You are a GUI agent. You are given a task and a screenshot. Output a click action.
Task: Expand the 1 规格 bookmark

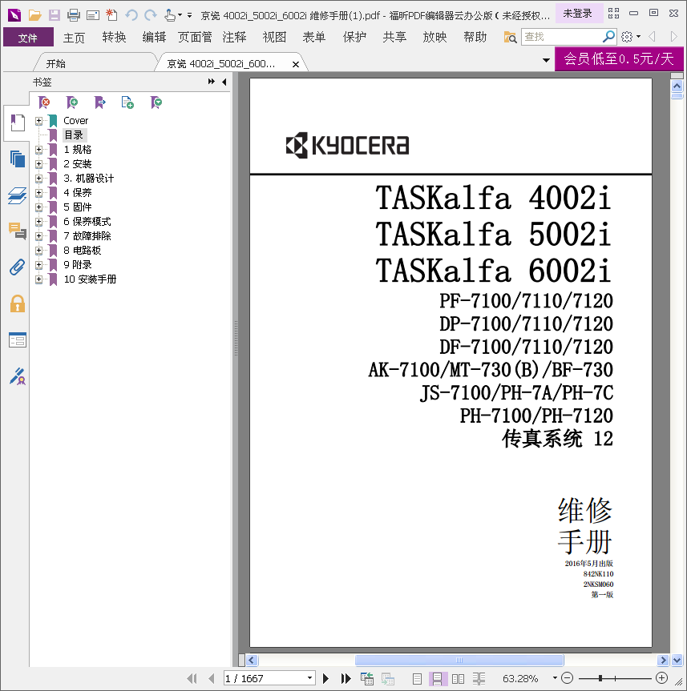click(38, 150)
